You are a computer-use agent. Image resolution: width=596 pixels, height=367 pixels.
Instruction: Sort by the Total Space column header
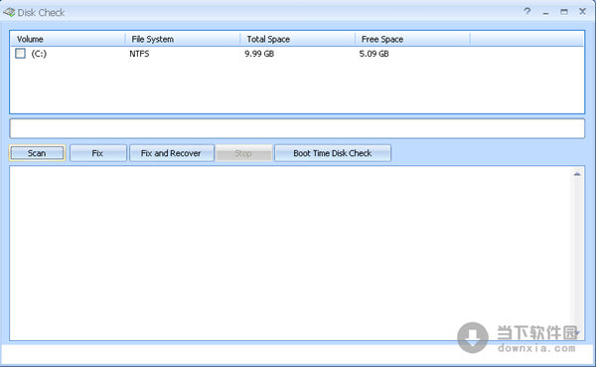click(x=298, y=39)
